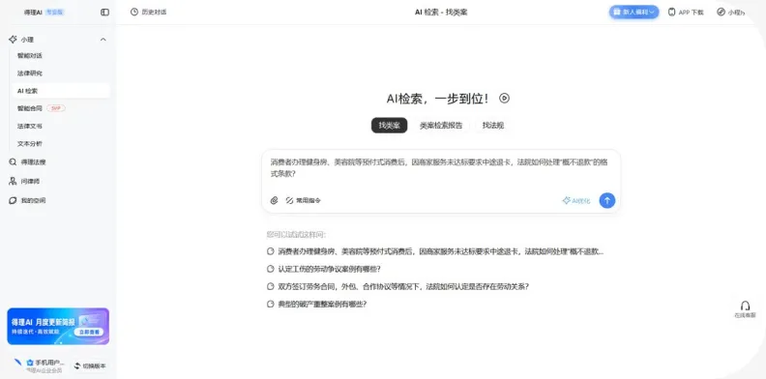Pick suggestion about 劳务合同 labor relationship
Image resolution: width=766 pixels, height=379 pixels.
398,287
